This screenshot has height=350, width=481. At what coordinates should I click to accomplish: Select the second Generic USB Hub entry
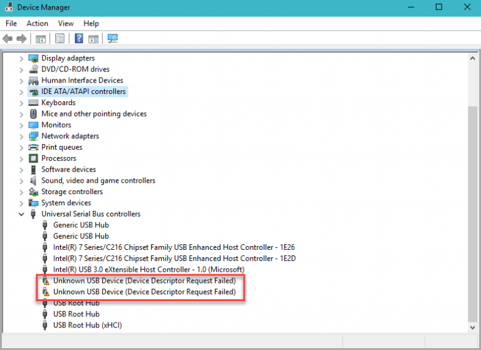tap(81, 236)
